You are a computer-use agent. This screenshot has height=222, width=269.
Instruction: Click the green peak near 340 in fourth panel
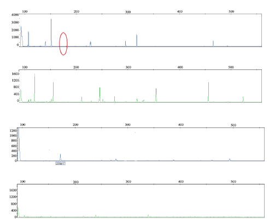click(148, 216)
